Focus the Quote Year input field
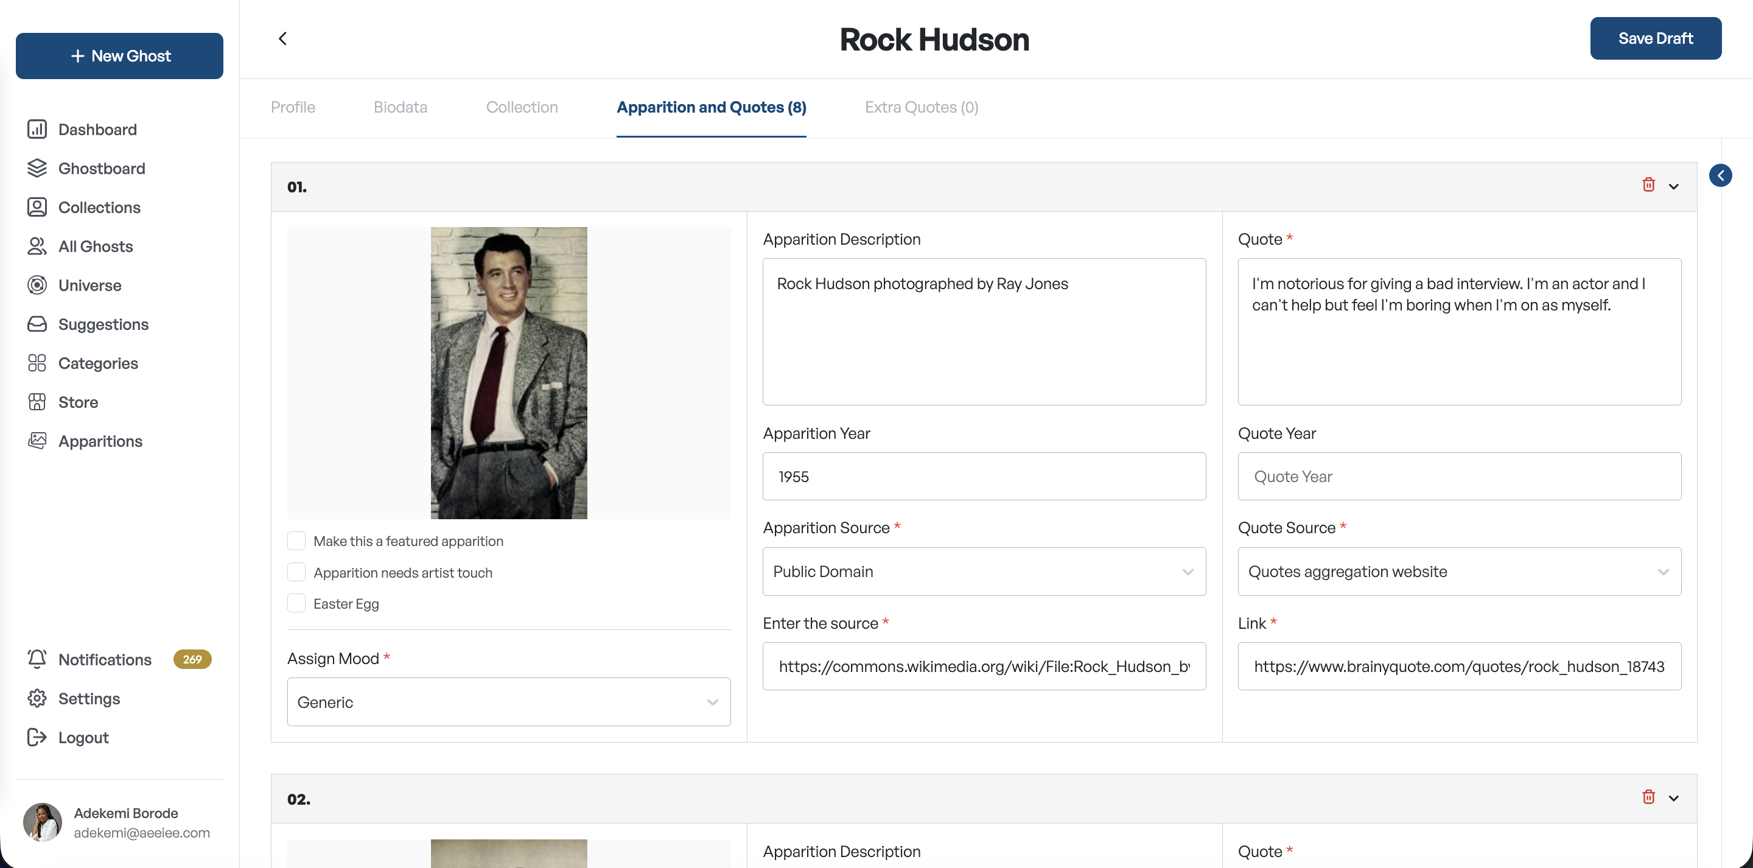Image resolution: width=1753 pixels, height=868 pixels. pyautogui.click(x=1459, y=477)
